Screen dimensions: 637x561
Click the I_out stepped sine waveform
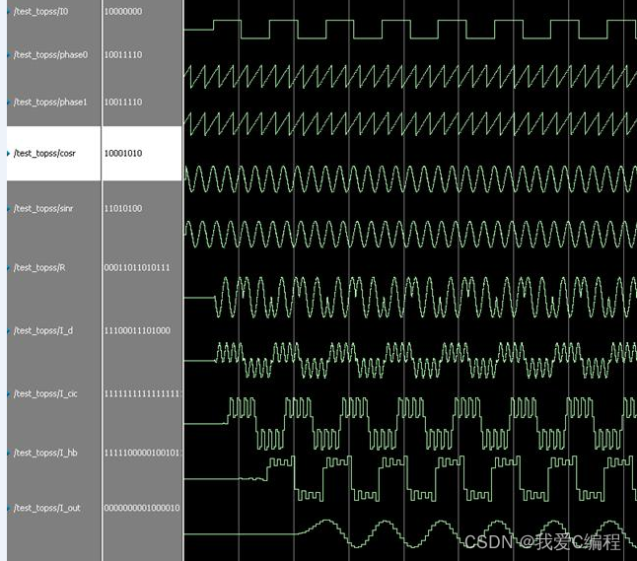tap(410, 533)
